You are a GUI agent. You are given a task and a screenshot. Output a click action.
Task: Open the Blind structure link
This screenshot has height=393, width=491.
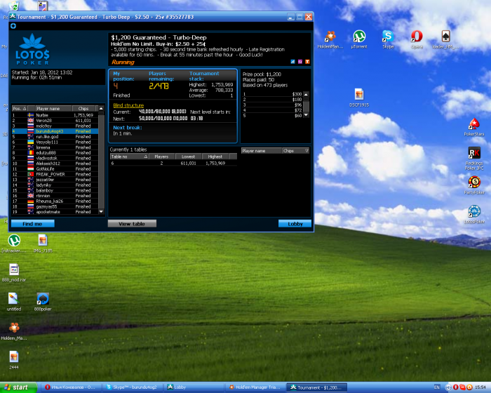tap(128, 105)
